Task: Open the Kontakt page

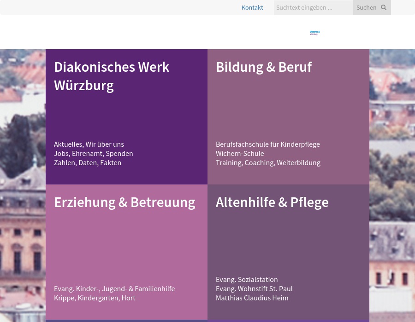Action: [x=252, y=7]
